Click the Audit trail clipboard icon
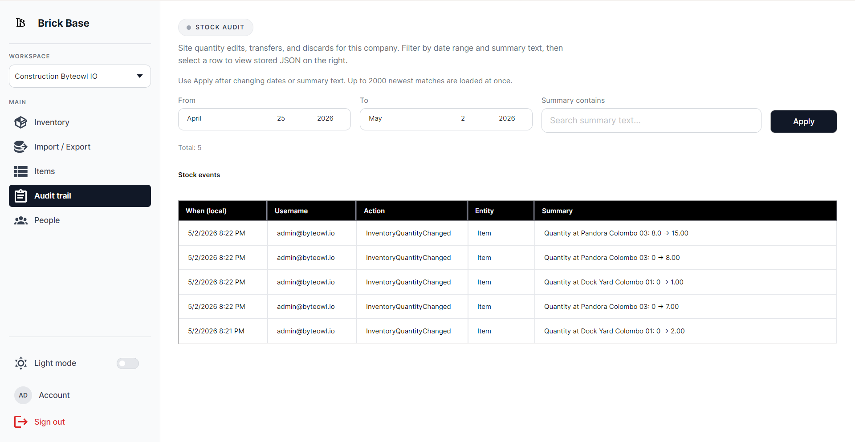 [20, 196]
